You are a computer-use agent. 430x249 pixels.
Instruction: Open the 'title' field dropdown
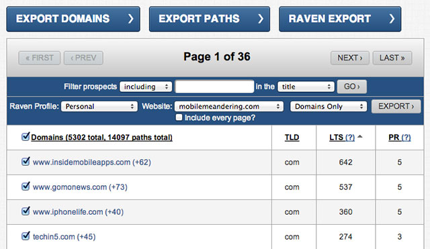point(306,87)
